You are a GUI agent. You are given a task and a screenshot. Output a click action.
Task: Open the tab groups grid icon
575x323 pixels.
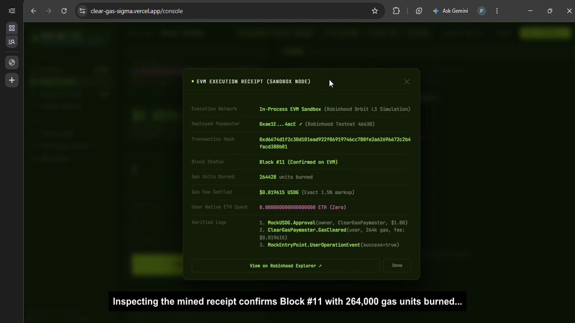coord(12,28)
